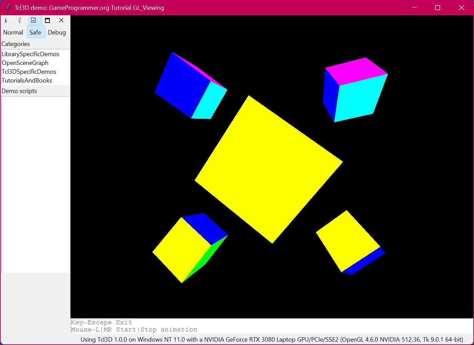Image resolution: width=474 pixels, height=345 pixels.
Task: Select TutorialsAndBooks in Categories list
Action: tap(27, 80)
